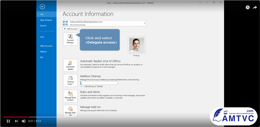Select Save As in sidebar

point(43,26)
